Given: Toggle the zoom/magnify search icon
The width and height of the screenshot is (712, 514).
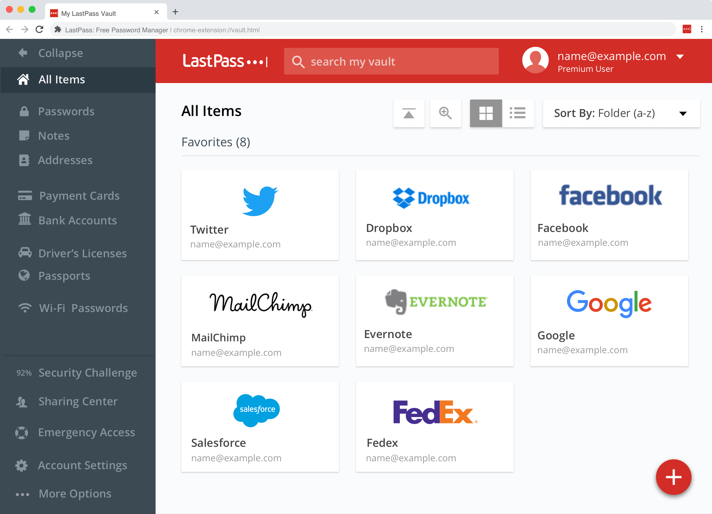Looking at the screenshot, I should (x=446, y=113).
